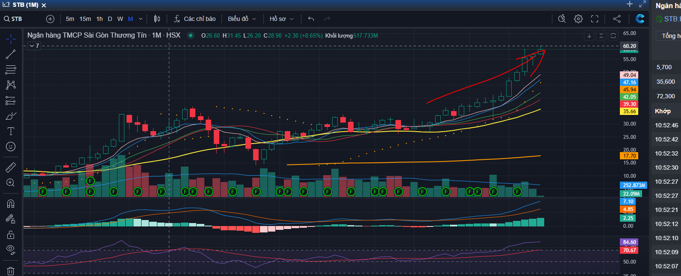This screenshot has height=276, width=681.
Task: Close the STB (1M) tab
Action: tap(44, 5)
